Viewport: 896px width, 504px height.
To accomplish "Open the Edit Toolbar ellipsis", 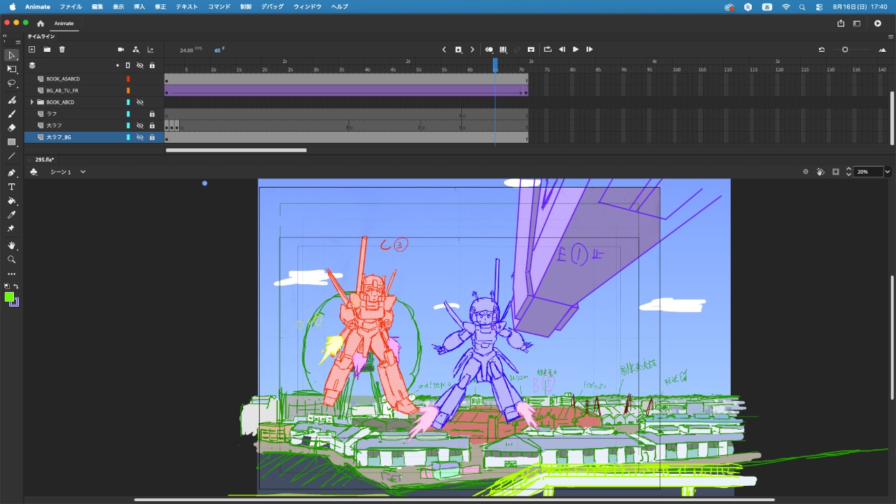I will (x=11, y=274).
